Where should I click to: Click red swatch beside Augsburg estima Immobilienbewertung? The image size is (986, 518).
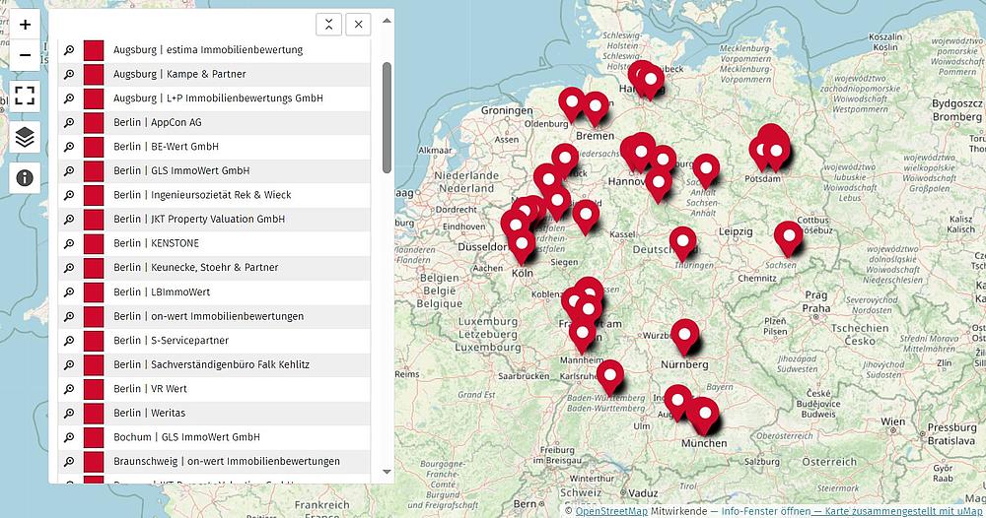click(x=94, y=50)
